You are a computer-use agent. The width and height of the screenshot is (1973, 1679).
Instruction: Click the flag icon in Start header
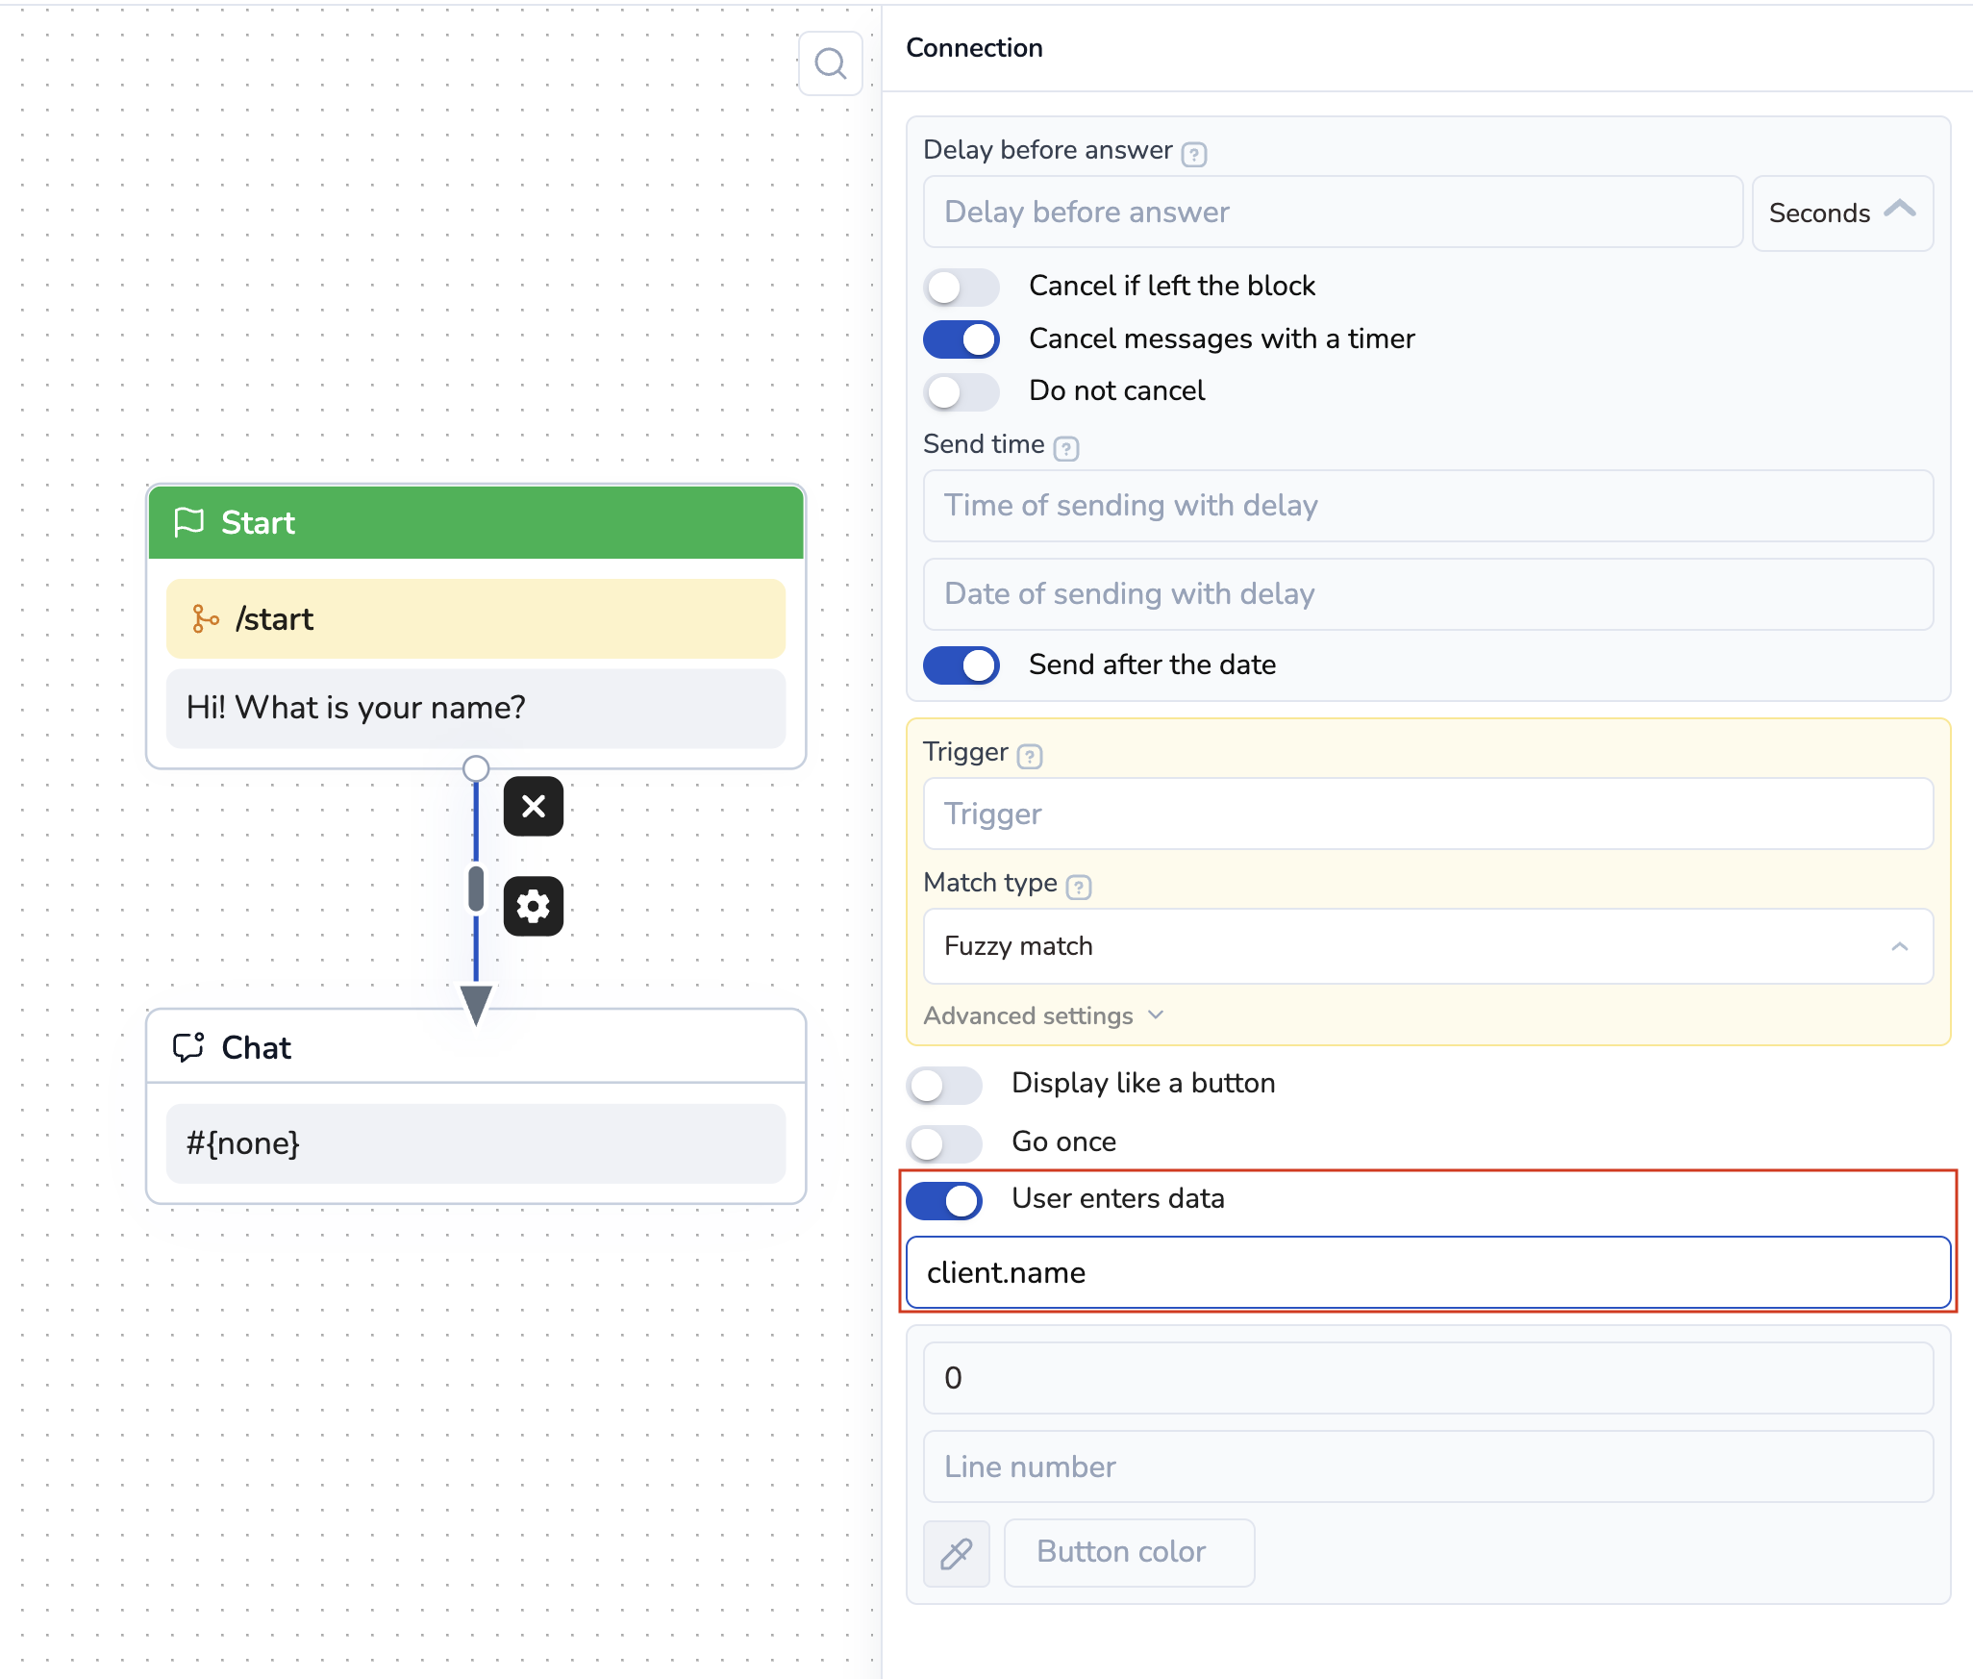coord(188,522)
